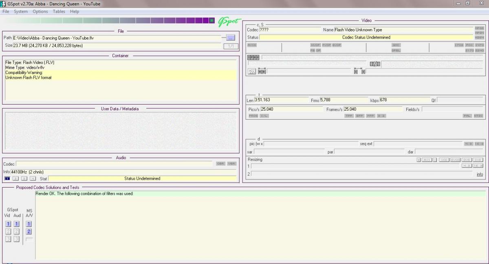Open the System menu
The image size is (489, 264).
tap(21, 11)
